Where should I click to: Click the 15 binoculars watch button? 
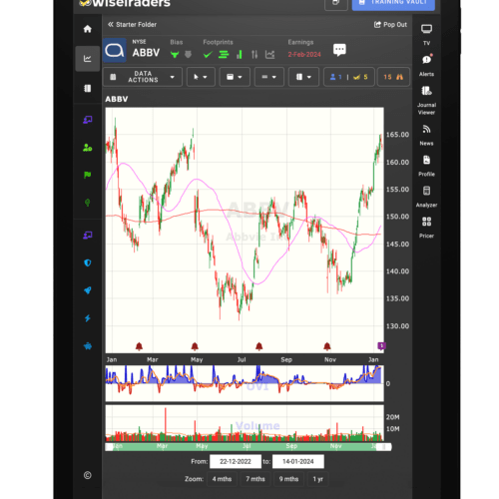(x=393, y=77)
